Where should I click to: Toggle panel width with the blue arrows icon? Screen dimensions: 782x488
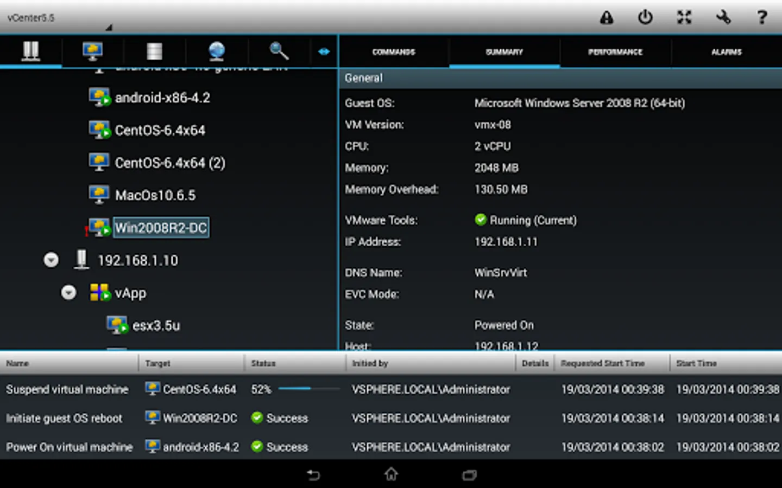point(324,52)
